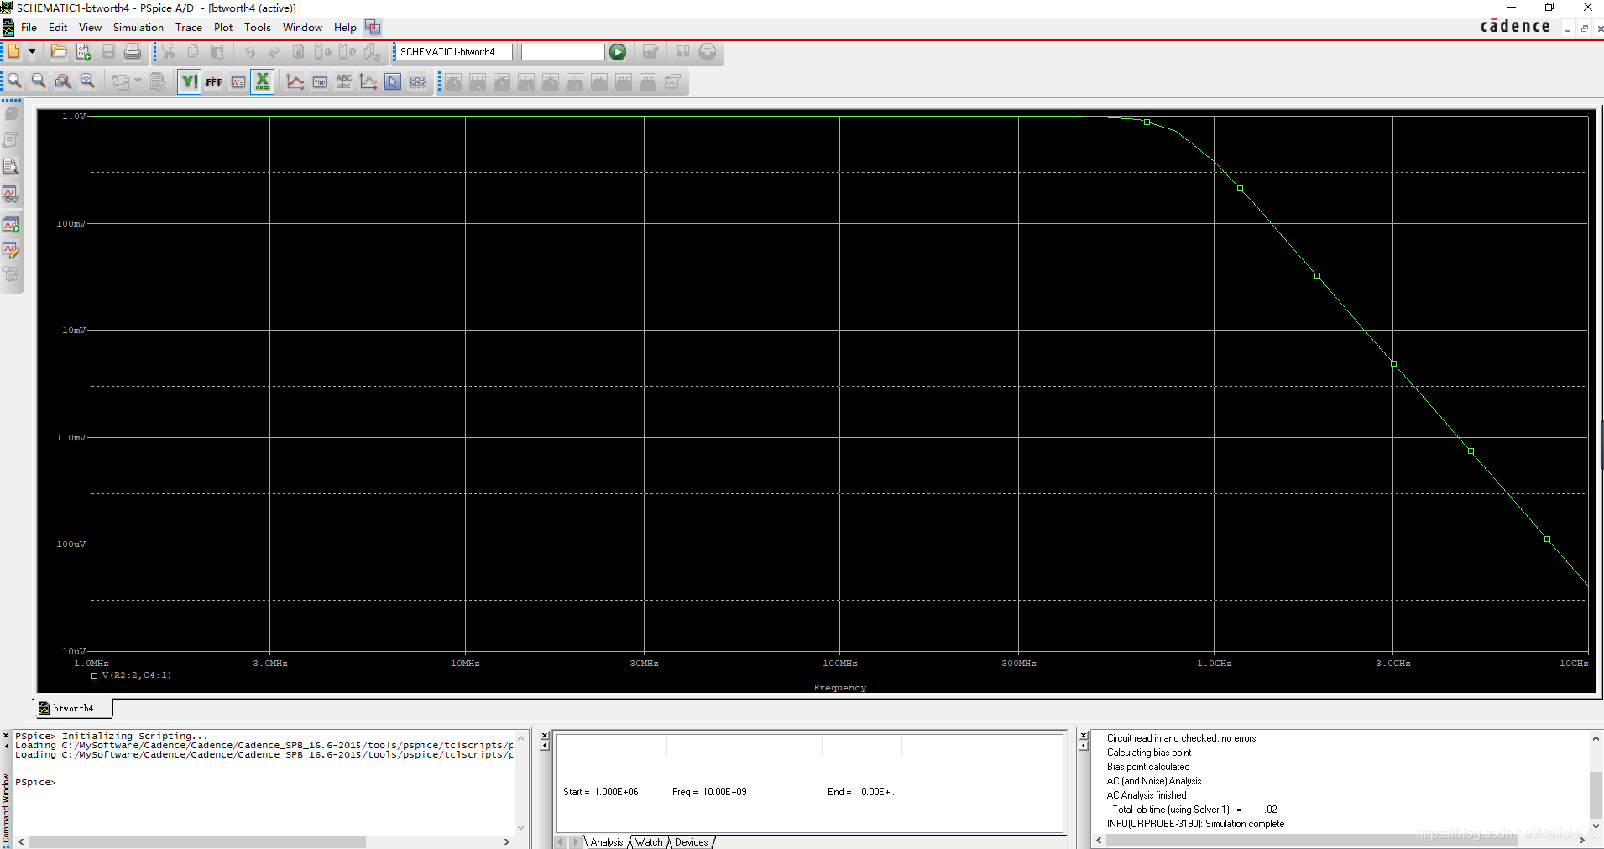Toggle the Log X Axis button
The image size is (1604, 849).
pos(262,81)
